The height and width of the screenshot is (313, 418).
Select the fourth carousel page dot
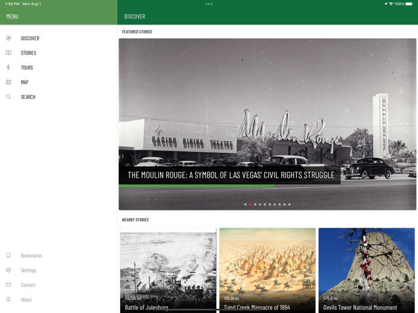click(x=260, y=204)
